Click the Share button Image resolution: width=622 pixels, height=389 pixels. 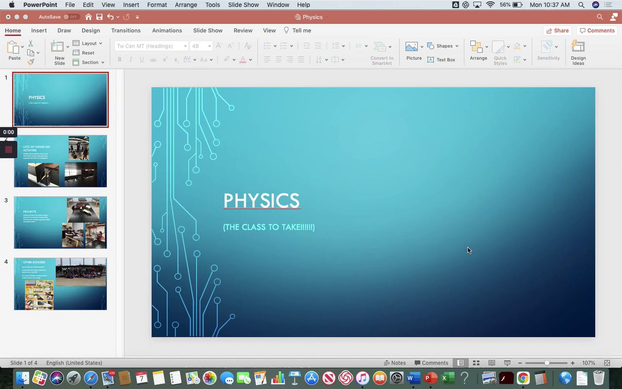point(557,30)
